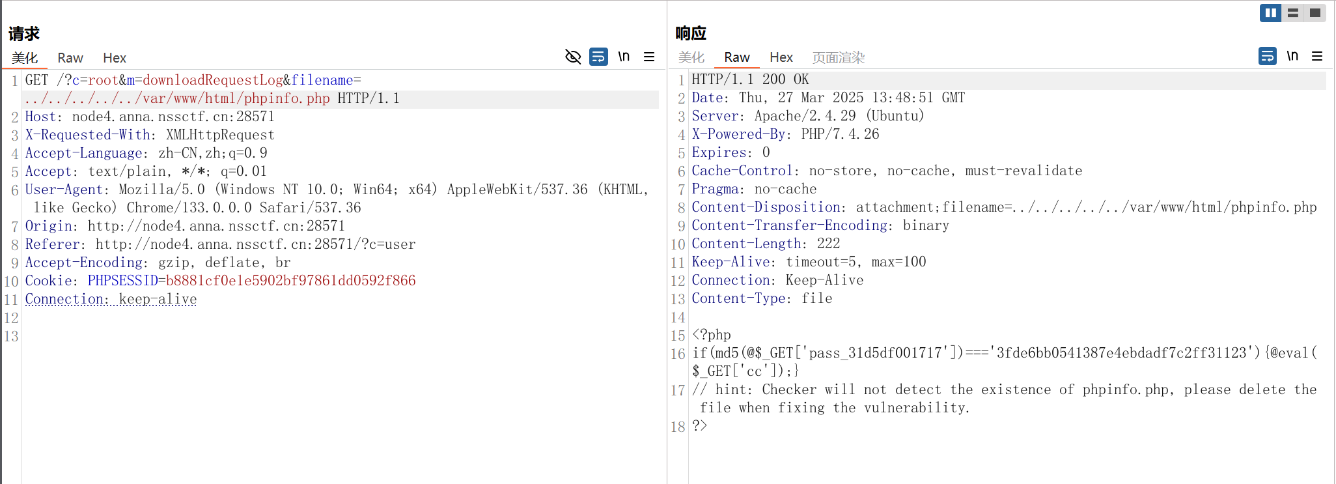Toggle hidden characters eye icon in request panel

573,57
